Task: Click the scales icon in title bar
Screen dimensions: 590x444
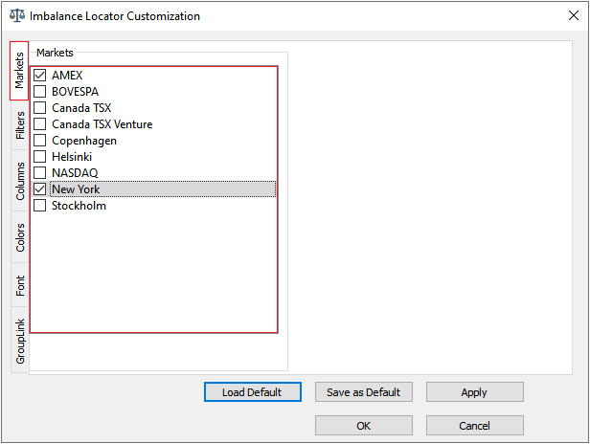Action: [x=16, y=16]
